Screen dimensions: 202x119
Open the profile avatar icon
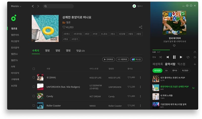(134, 6)
